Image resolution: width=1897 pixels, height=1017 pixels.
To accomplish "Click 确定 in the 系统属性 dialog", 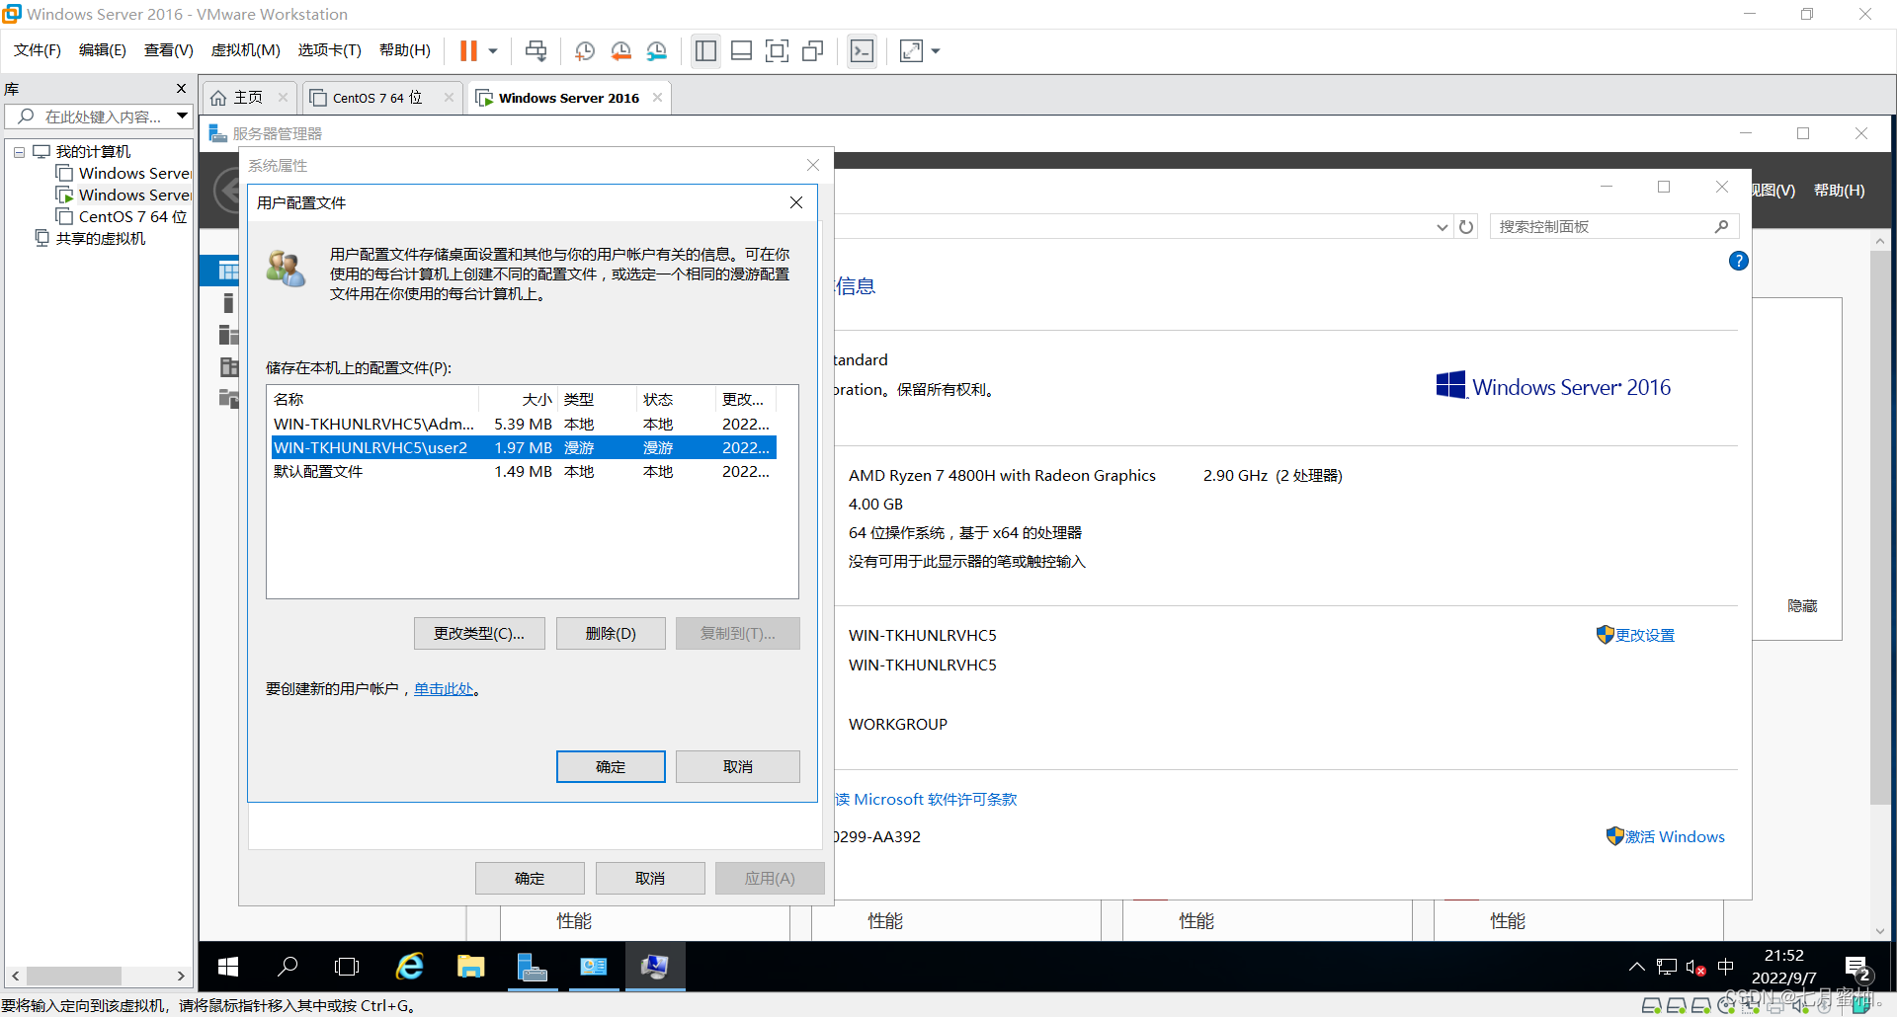I will tap(530, 879).
